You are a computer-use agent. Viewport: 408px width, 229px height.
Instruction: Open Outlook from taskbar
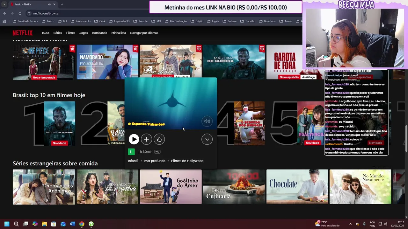pyautogui.click(x=63, y=224)
